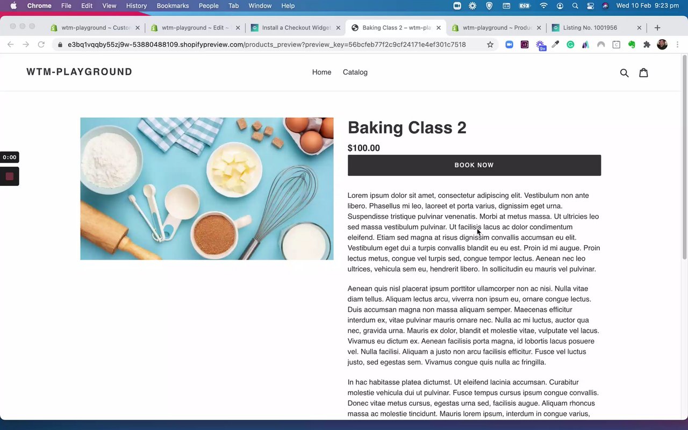Click the gray arch extension icon

coord(601,45)
